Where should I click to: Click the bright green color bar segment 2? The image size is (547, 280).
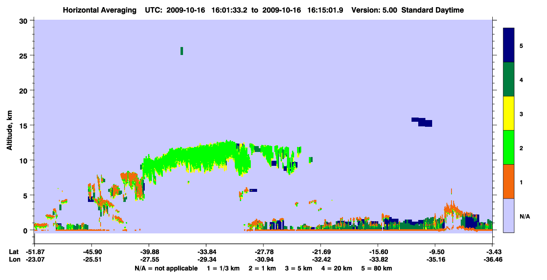click(x=509, y=147)
